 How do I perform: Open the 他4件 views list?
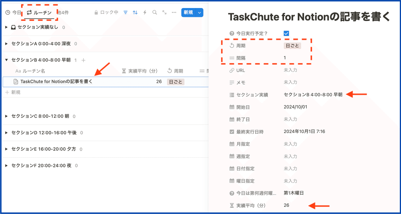point(63,12)
